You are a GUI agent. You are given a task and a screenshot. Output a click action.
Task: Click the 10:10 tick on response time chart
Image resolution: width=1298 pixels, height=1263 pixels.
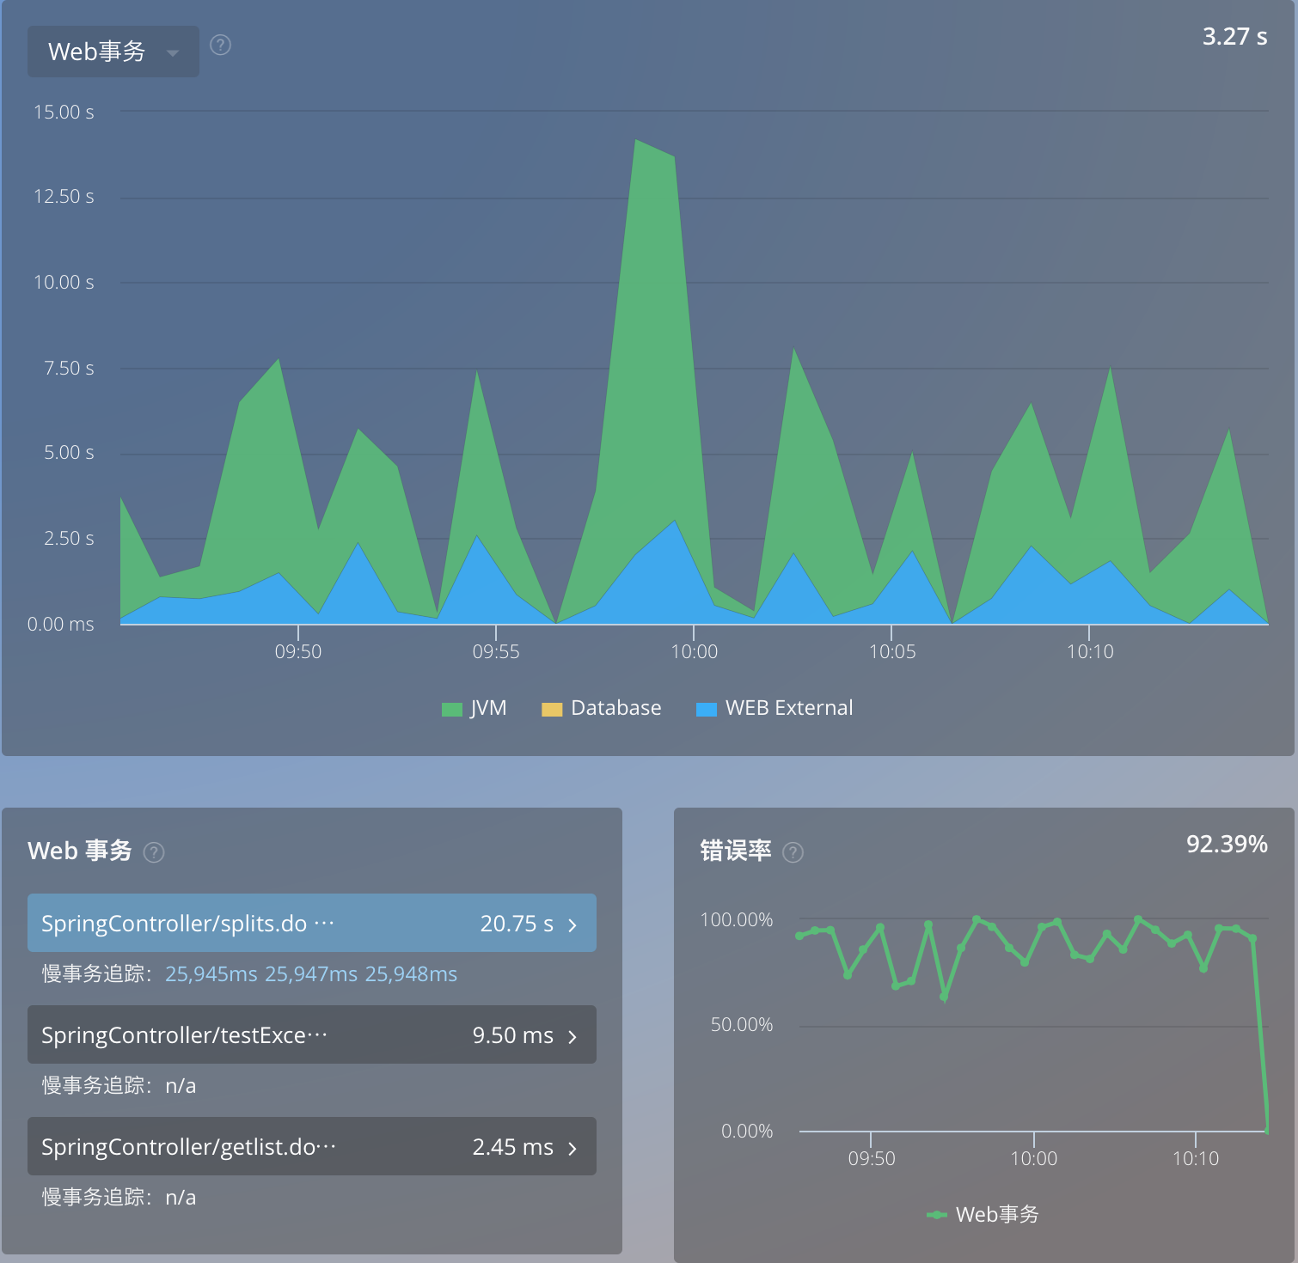tap(1090, 651)
